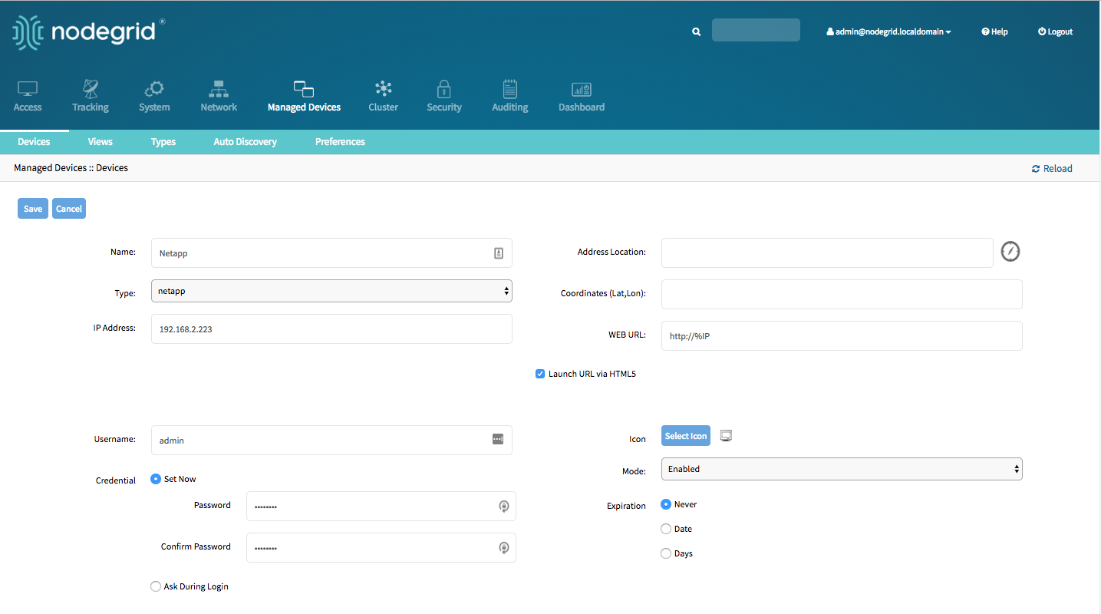Open the Tracking section icon
Viewport: 1101px width, 614px height.
[x=91, y=97]
